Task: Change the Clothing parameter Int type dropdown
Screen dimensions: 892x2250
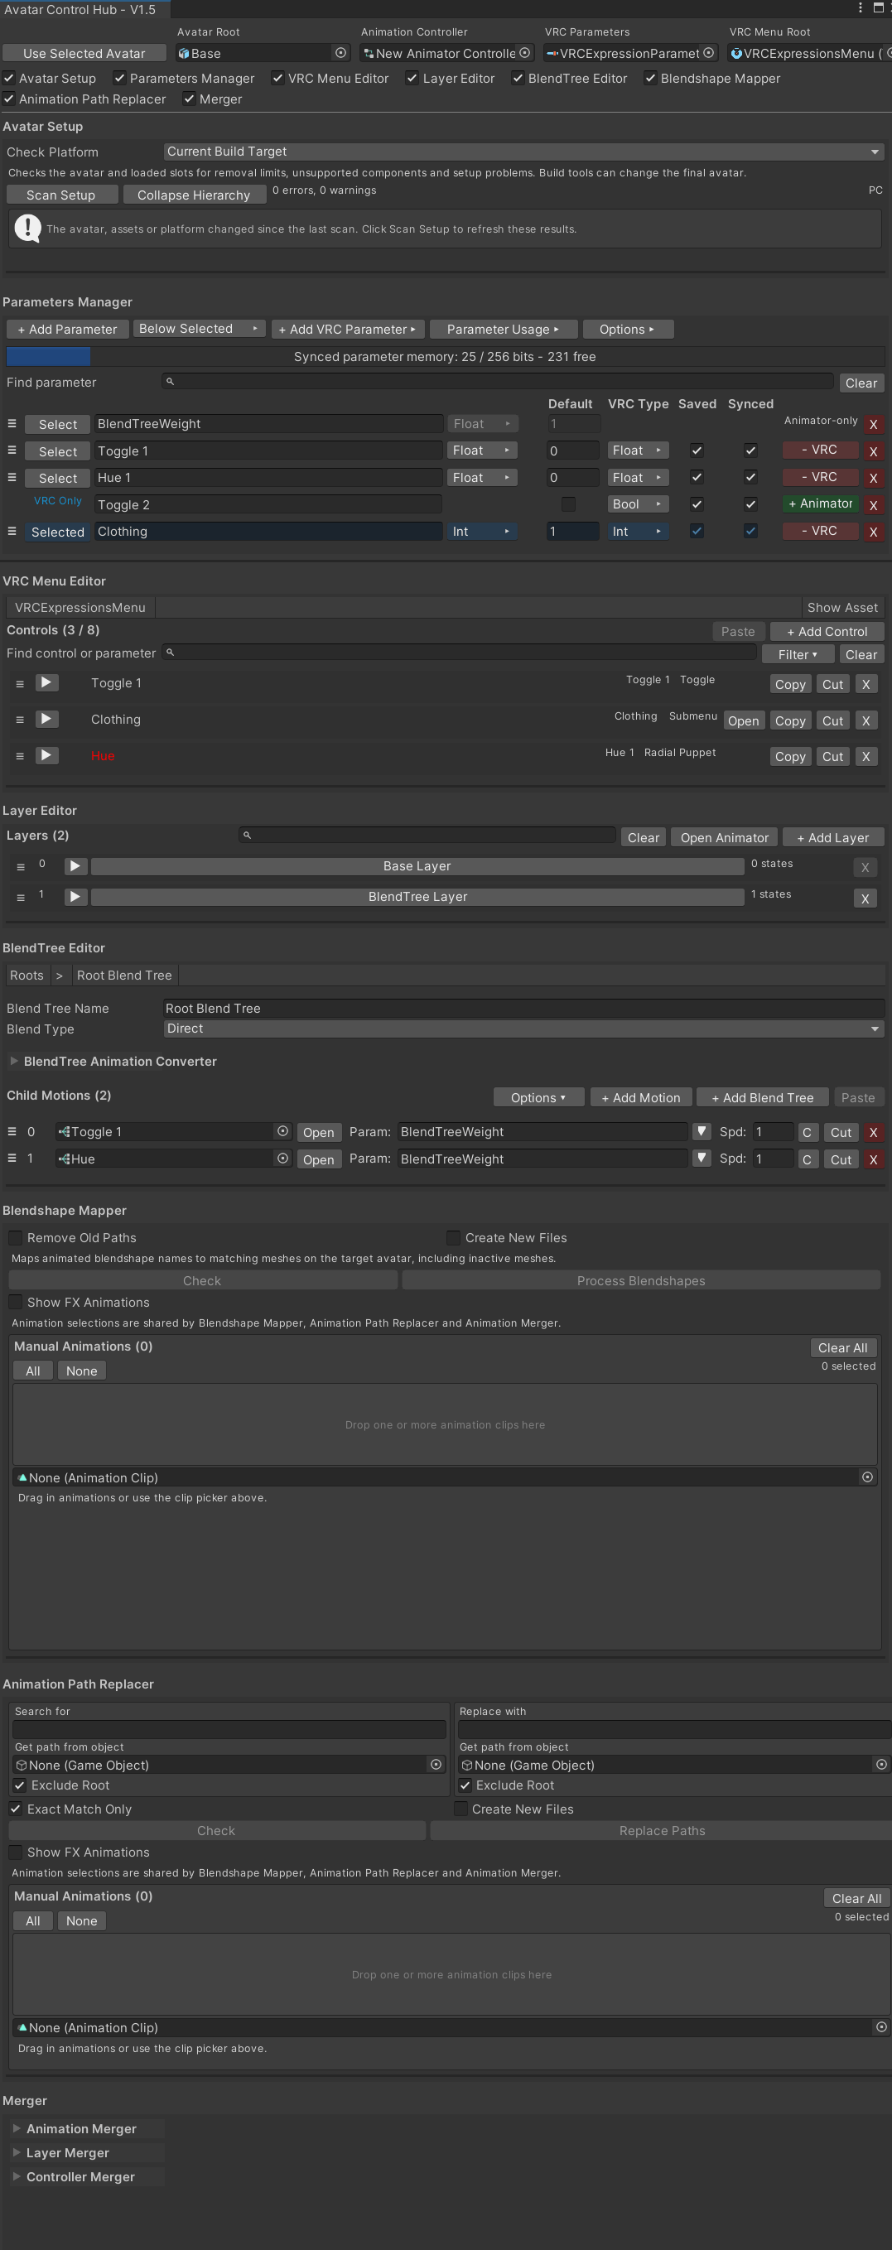Action: (482, 532)
